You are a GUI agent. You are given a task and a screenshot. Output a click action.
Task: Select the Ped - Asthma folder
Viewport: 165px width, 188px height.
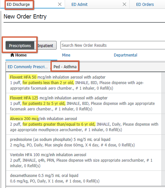(x=65, y=67)
